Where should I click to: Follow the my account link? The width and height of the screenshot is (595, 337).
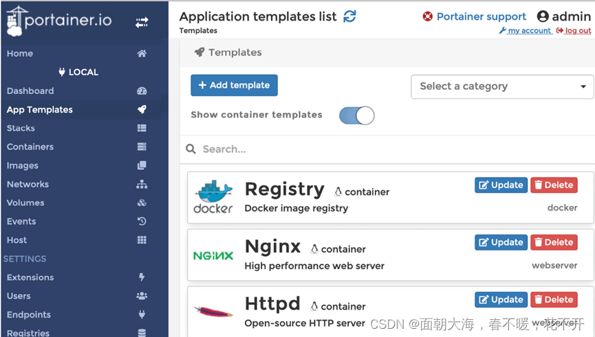click(x=526, y=31)
